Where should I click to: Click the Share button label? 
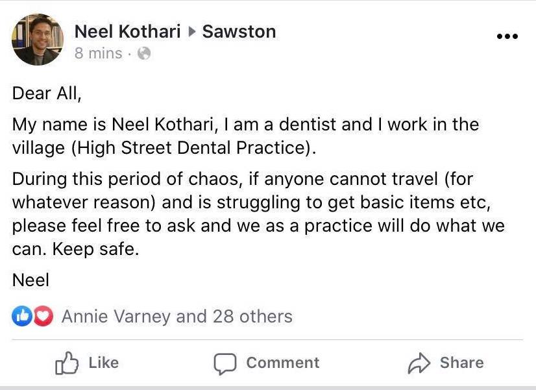(x=462, y=363)
